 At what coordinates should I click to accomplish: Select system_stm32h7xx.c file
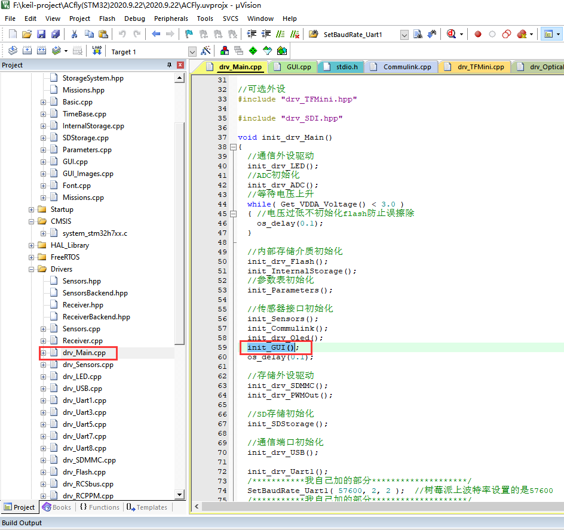pyautogui.click(x=94, y=233)
